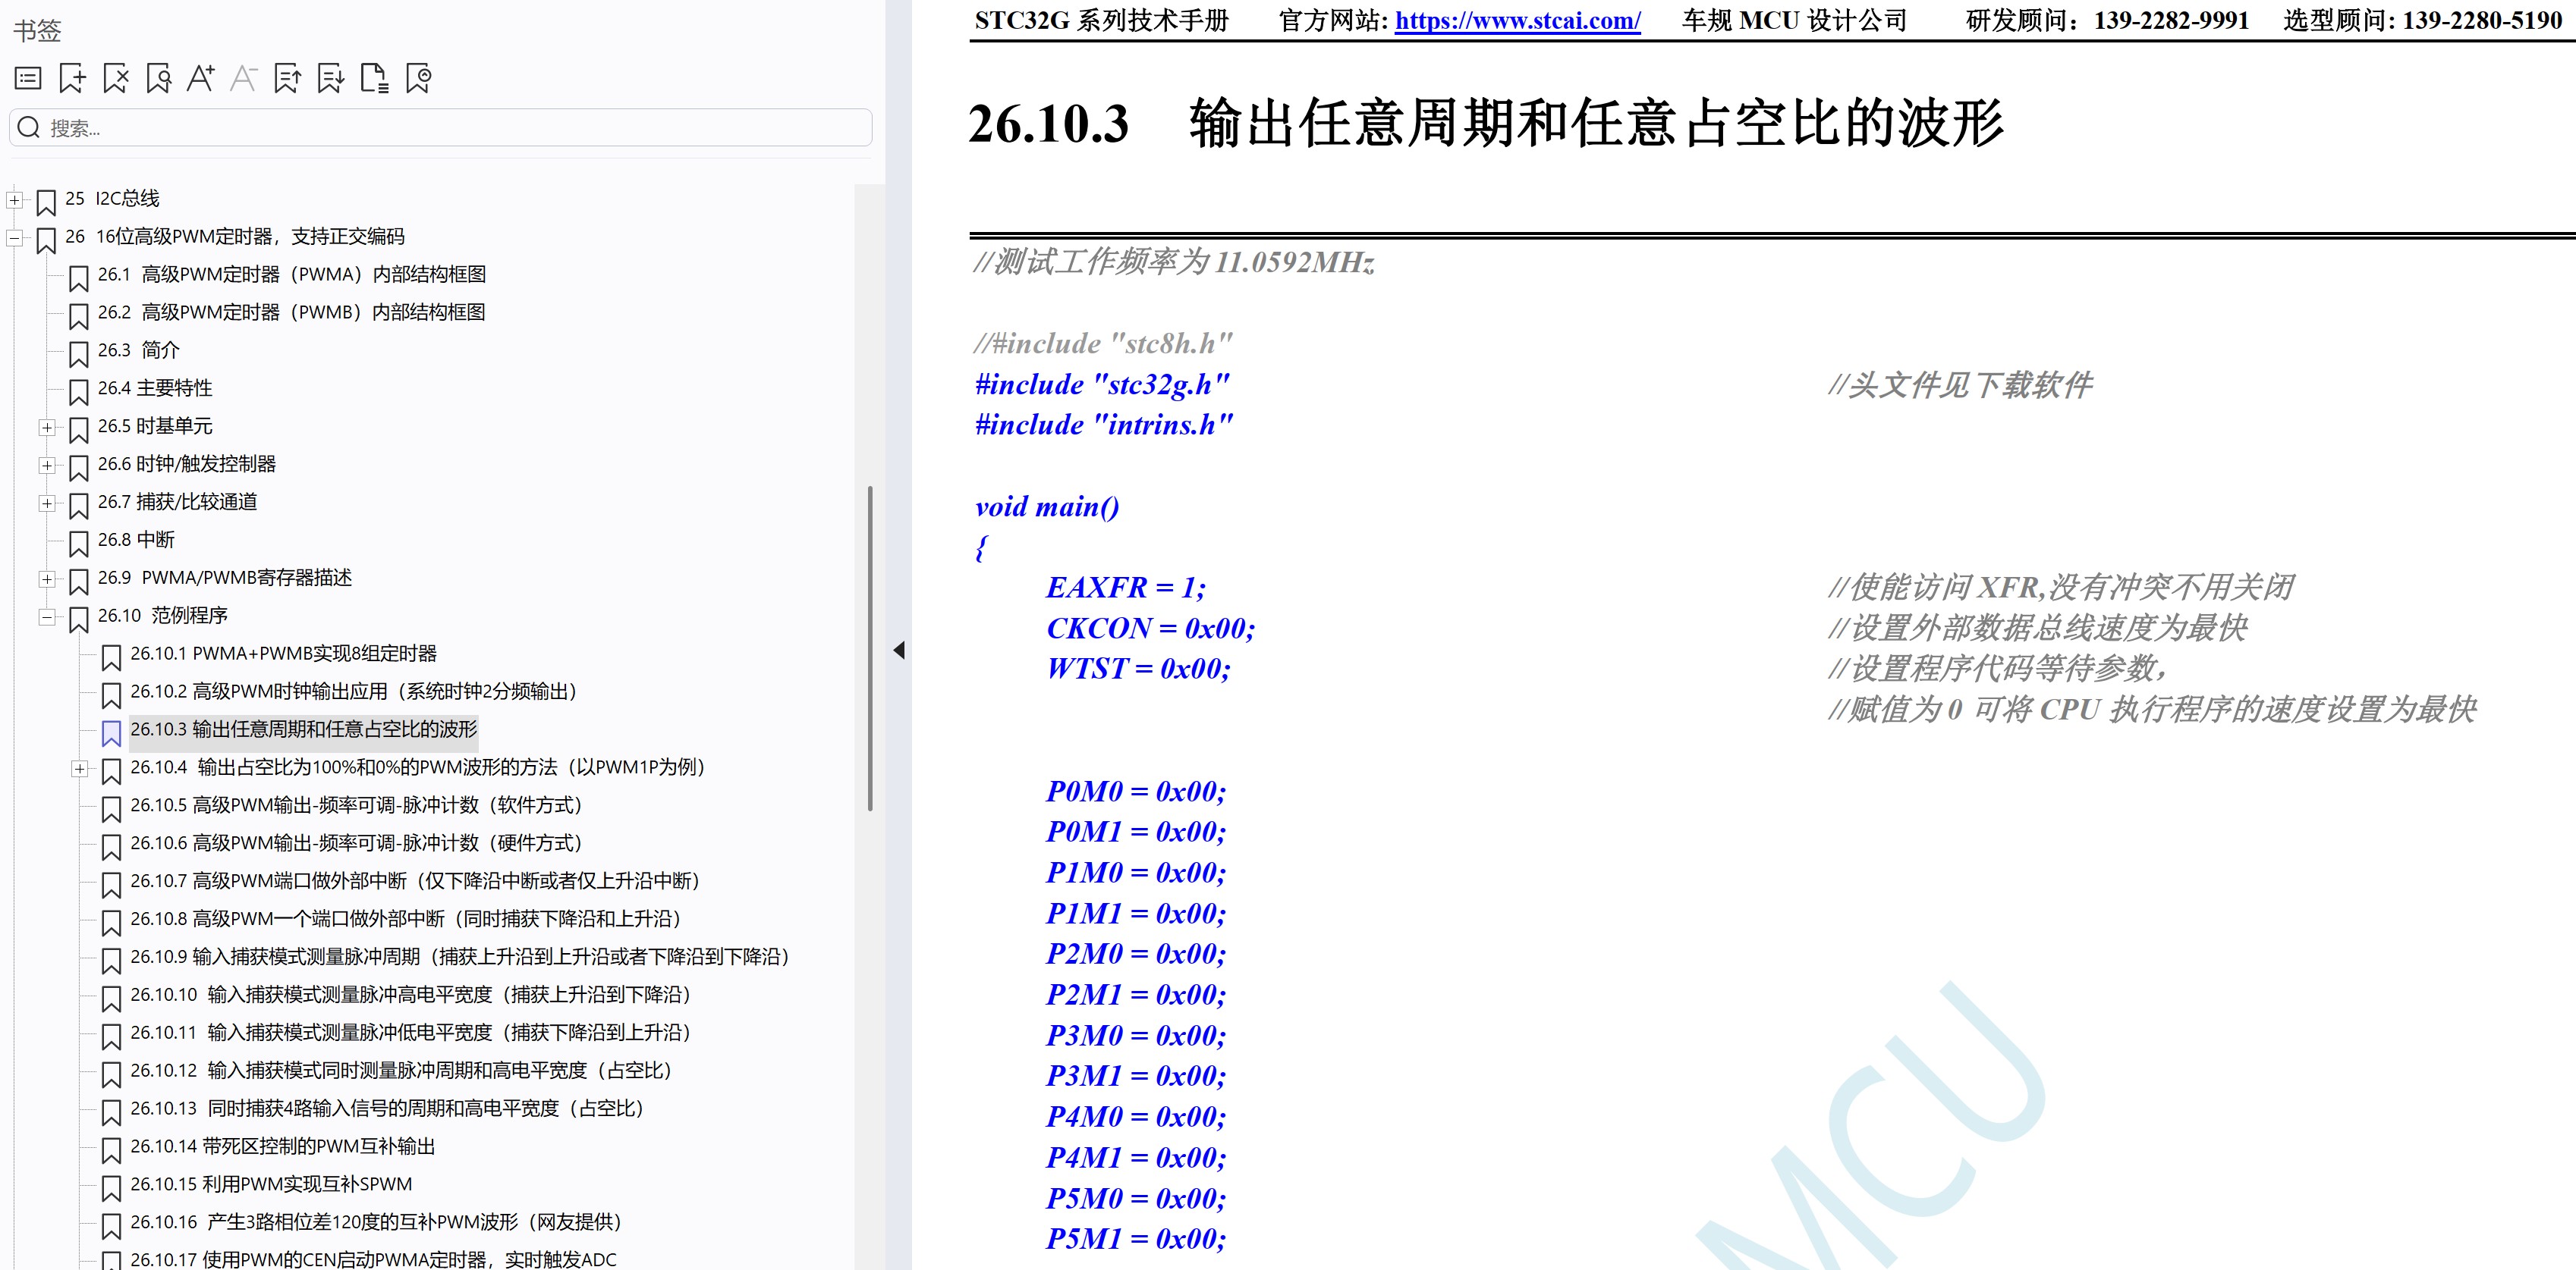Open bookmark 26.8 中断
Screen dimensions: 2576x1270
coord(136,540)
